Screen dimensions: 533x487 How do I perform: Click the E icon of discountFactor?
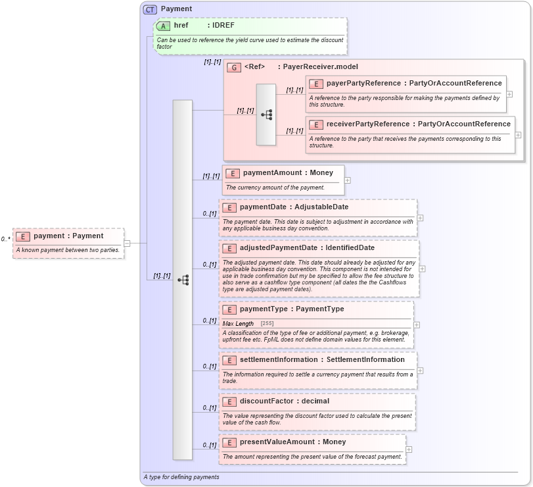tap(229, 402)
